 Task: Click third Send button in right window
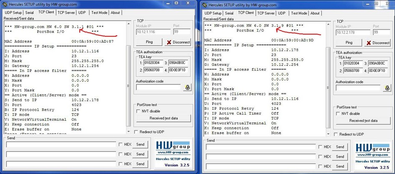[x=340, y=167]
